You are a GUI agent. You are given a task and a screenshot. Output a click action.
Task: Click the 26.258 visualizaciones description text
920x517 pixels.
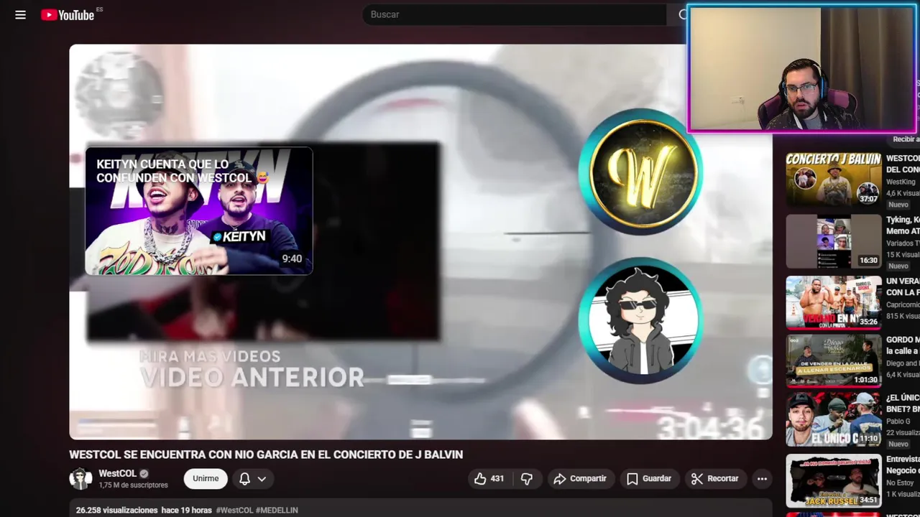click(116, 510)
